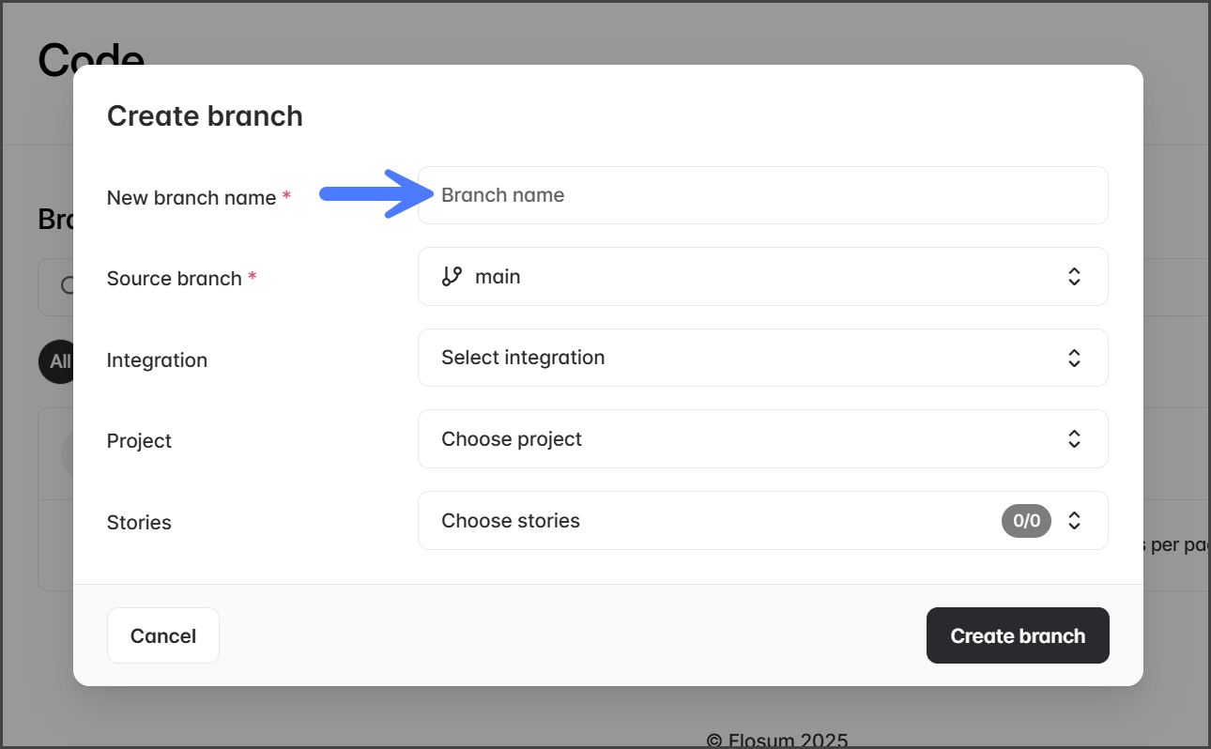Click the Create branch dialog heading
1211x749 pixels.
[205, 116]
